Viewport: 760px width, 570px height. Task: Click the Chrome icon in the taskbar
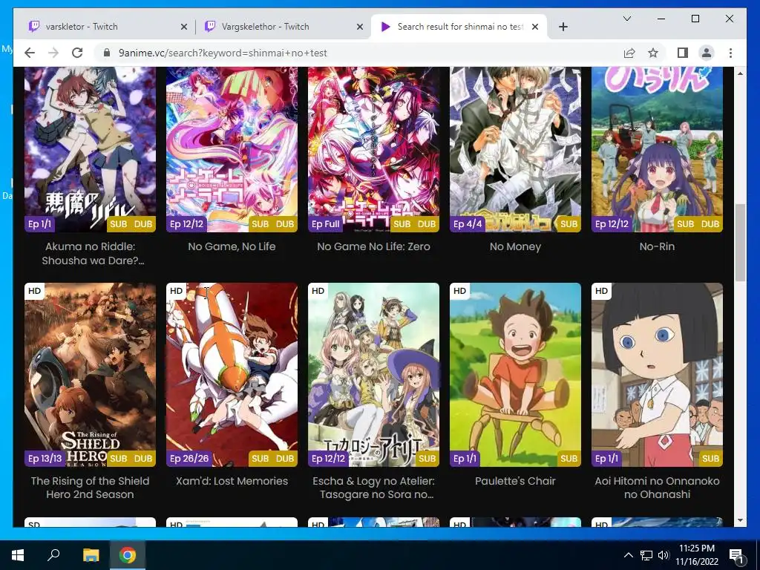pos(128,555)
